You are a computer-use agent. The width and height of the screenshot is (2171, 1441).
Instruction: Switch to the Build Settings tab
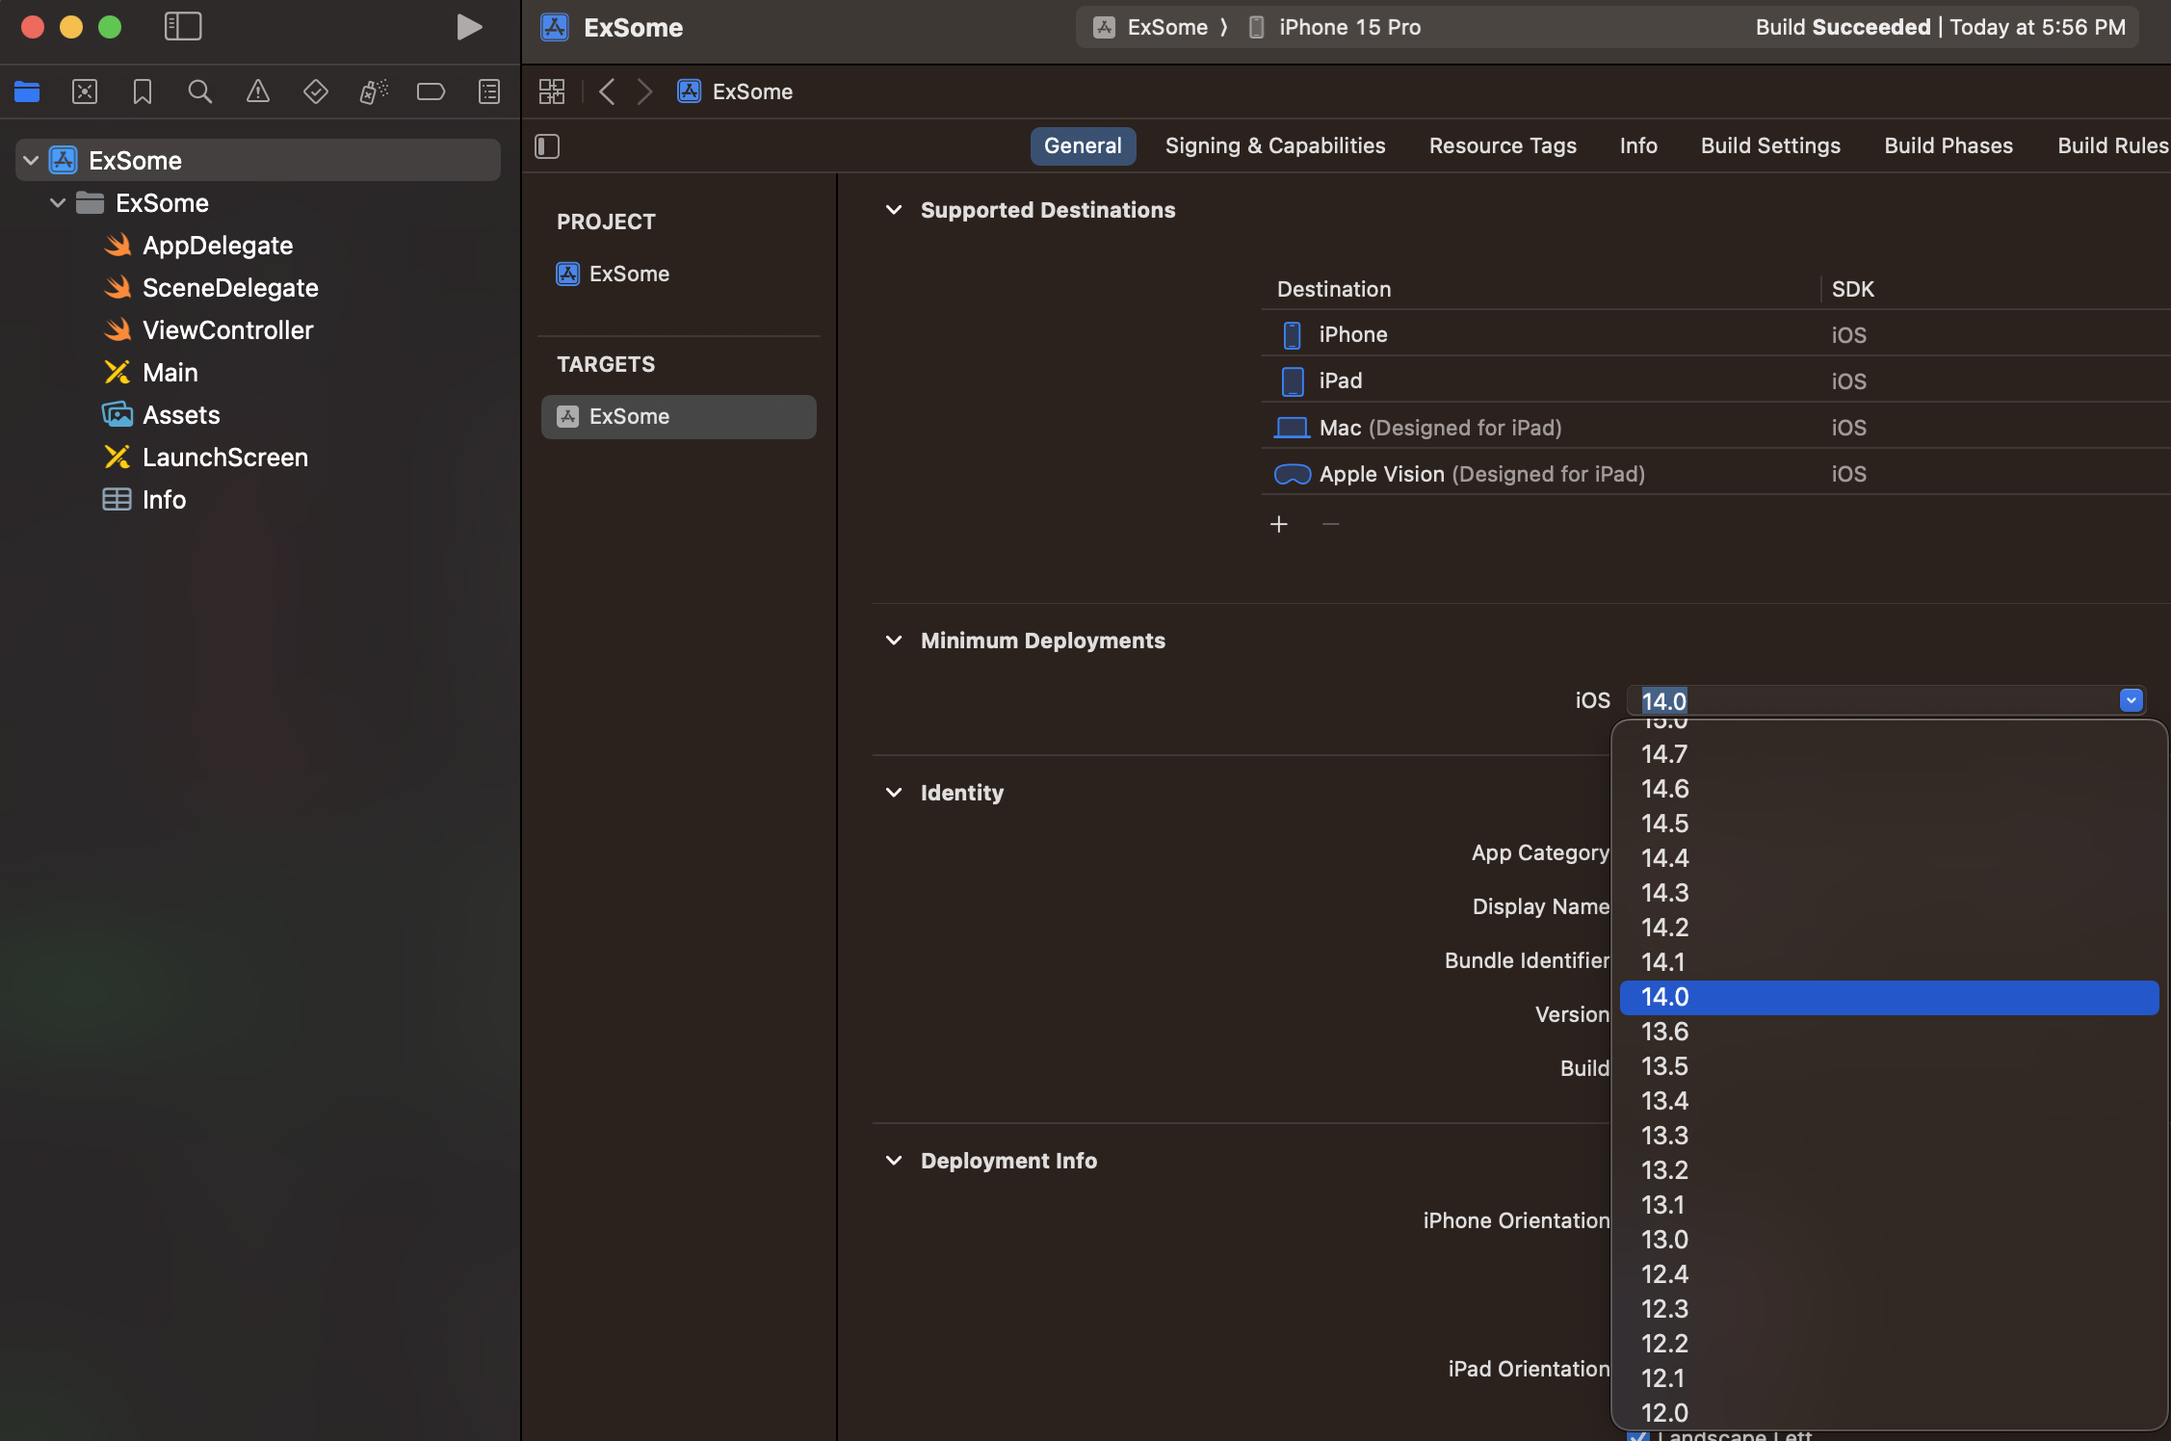(1770, 145)
